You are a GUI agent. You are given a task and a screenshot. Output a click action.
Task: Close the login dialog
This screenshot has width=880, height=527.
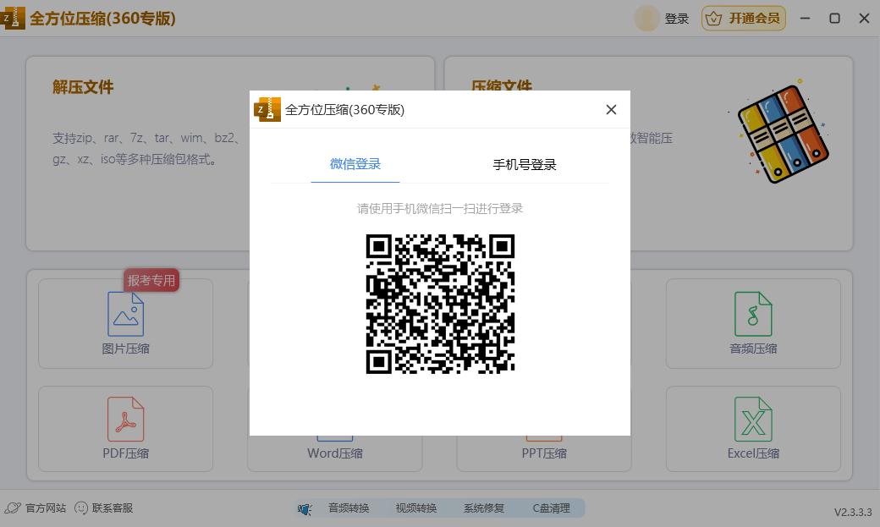611,109
